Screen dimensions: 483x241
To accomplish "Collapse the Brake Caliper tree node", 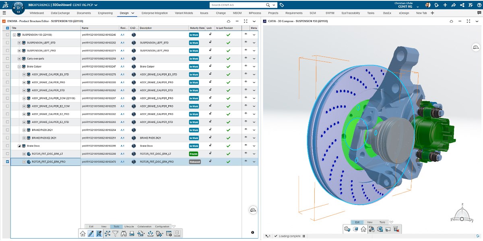I will pos(19,67).
